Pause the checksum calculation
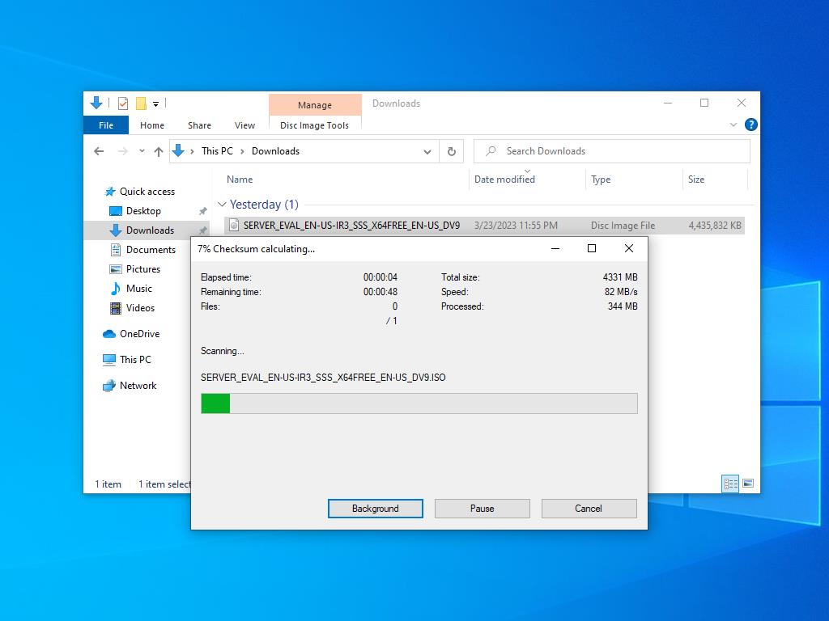This screenshot has height=621, width=829. tap(483, 509)
